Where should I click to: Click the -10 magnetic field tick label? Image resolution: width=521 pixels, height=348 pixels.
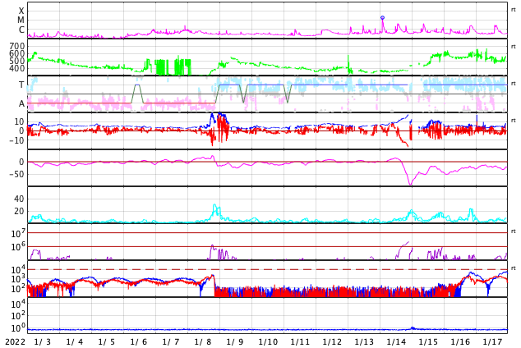tap(16, 140)
